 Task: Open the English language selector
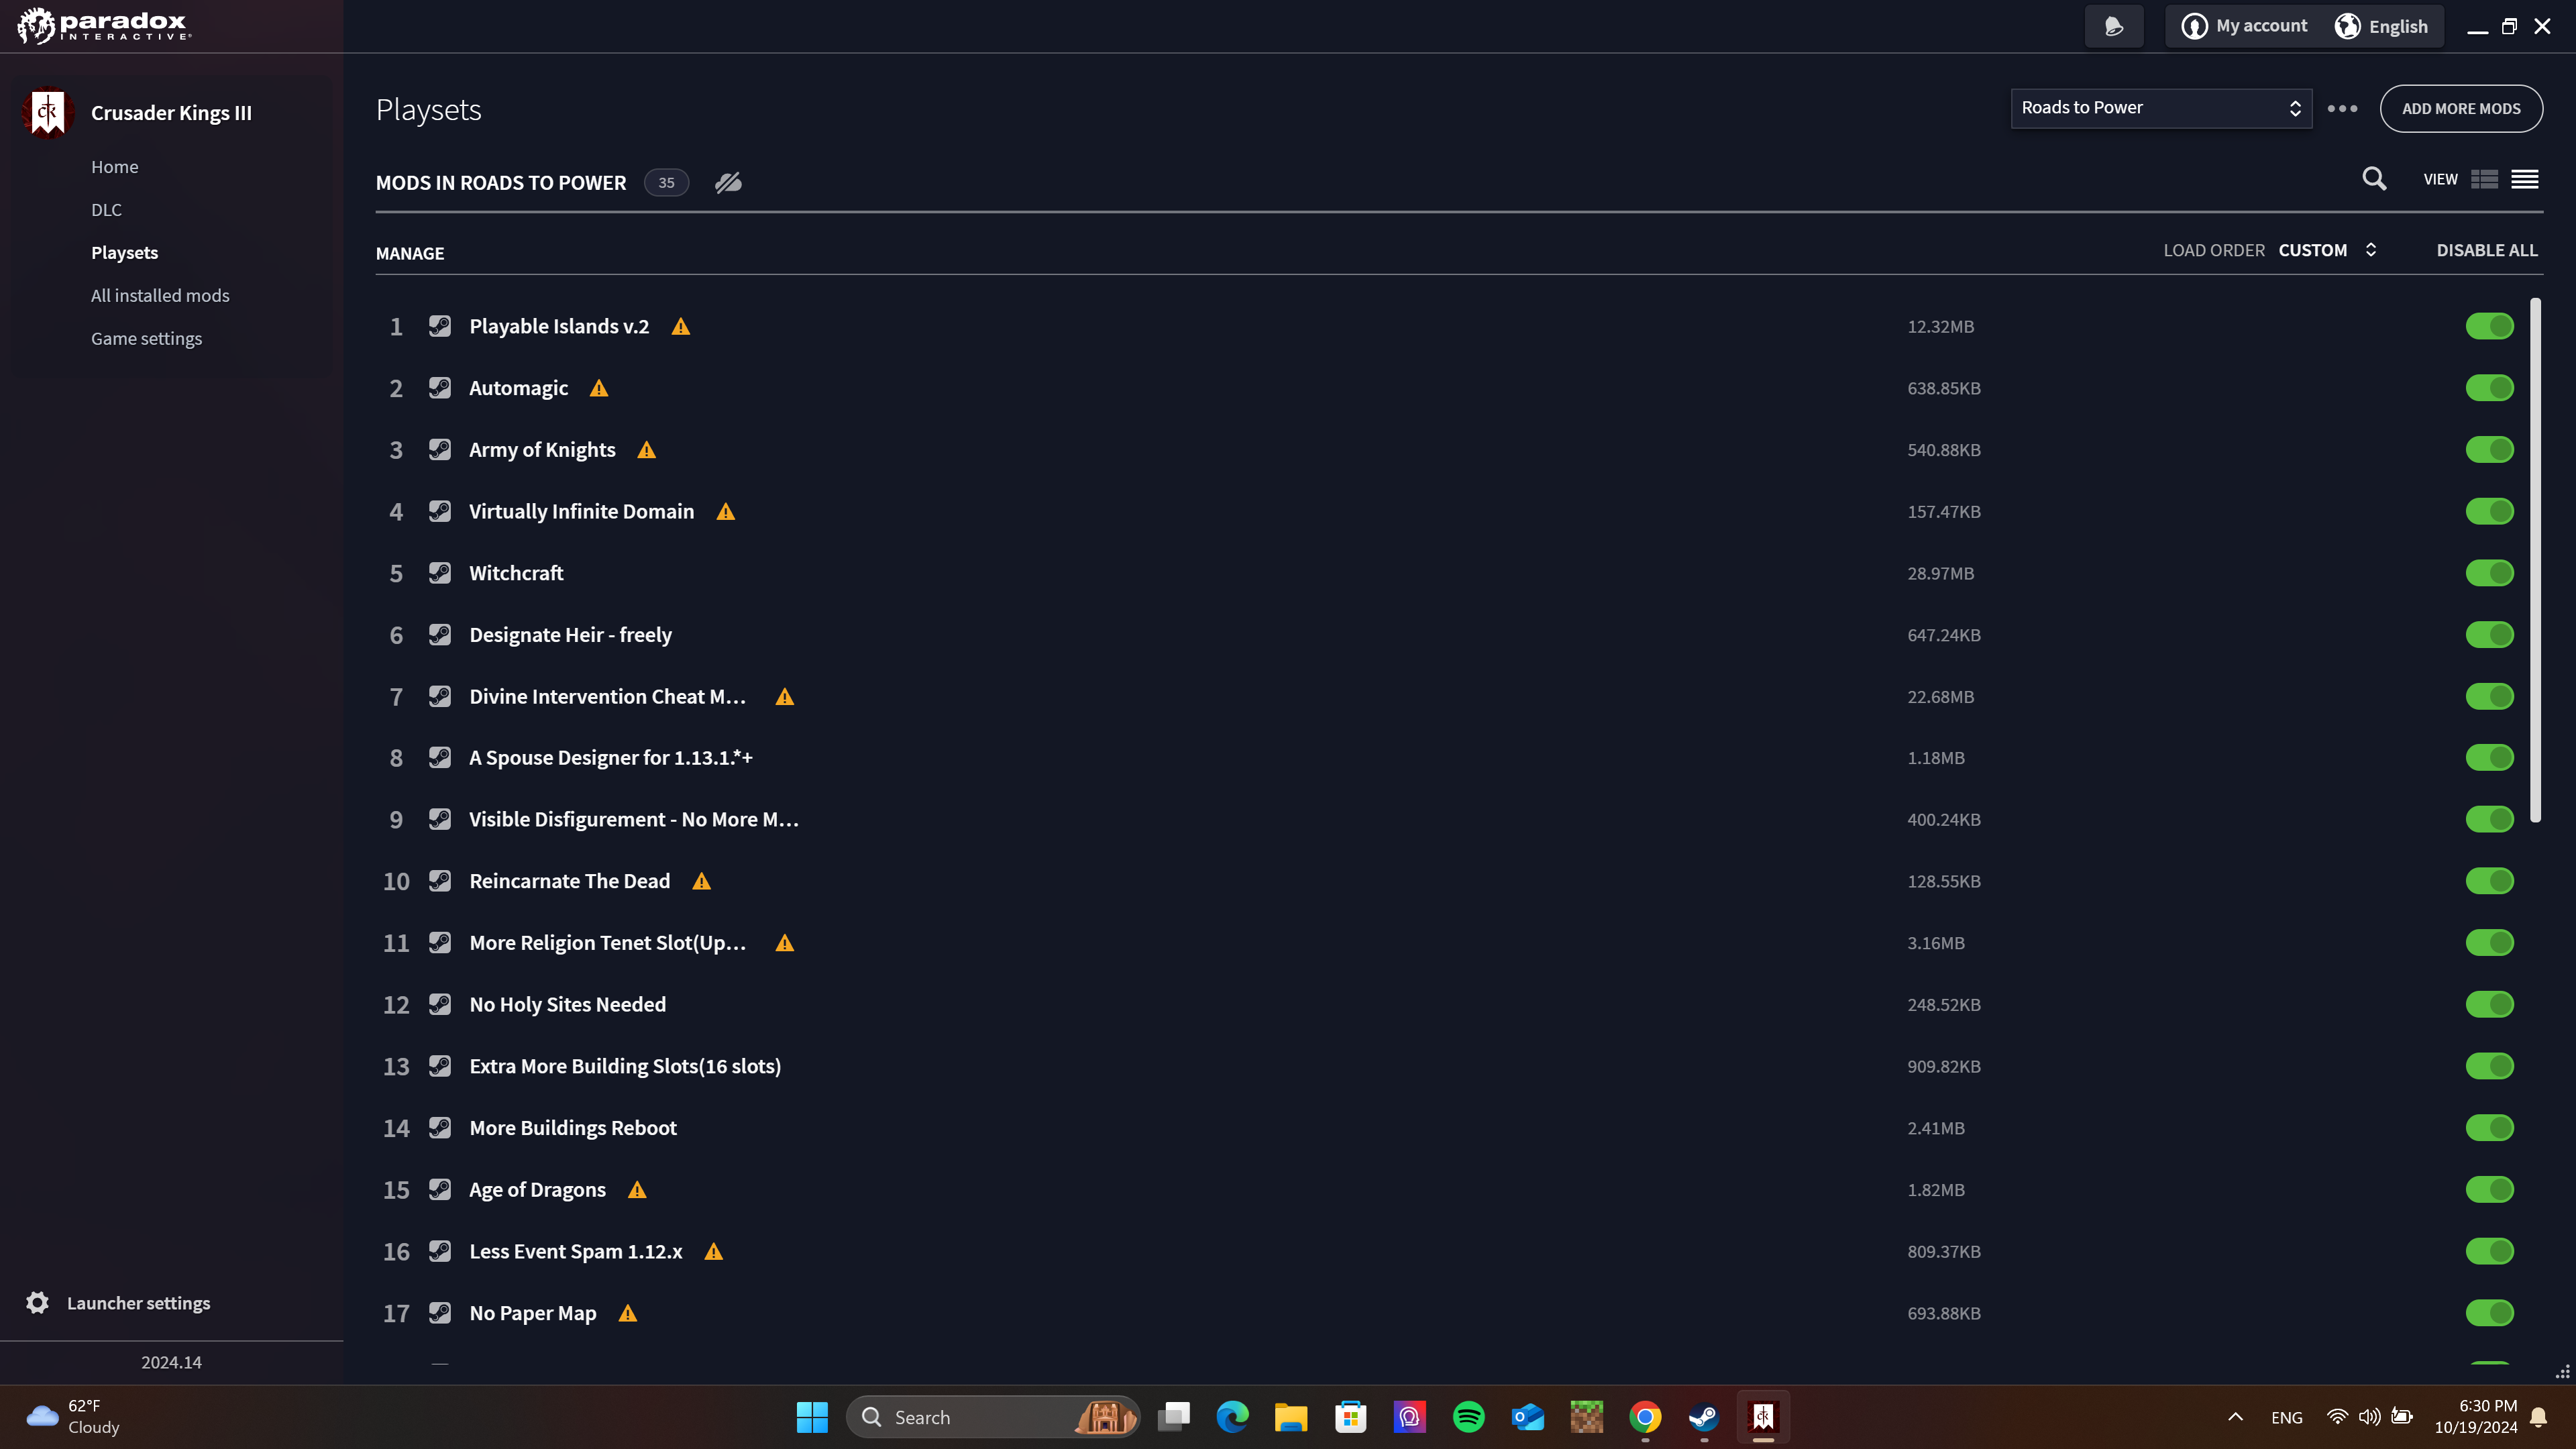(2381, 26)
